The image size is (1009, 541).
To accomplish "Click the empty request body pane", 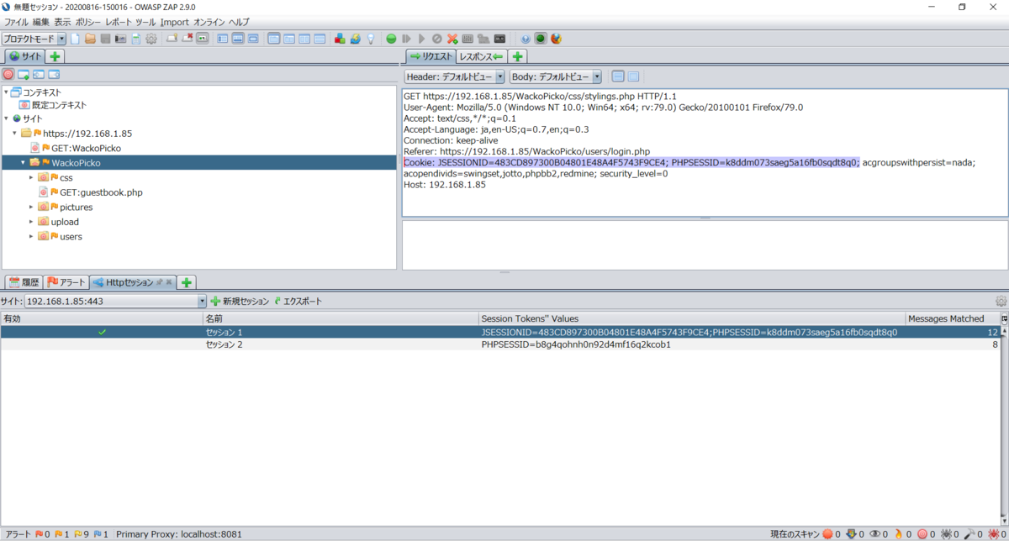I will 705,244.
